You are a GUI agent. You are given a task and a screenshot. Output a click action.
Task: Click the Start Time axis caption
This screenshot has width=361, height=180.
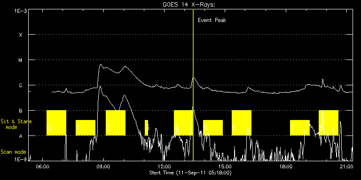190,172
